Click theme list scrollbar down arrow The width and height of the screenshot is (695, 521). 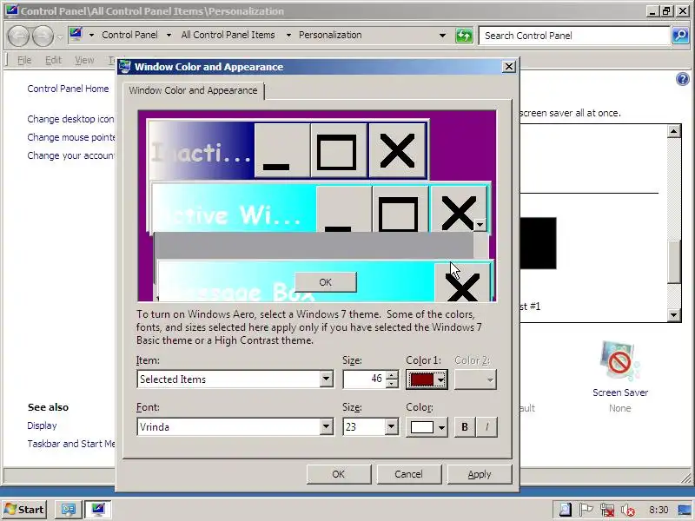pyautogui.click(x=674, y=315)
